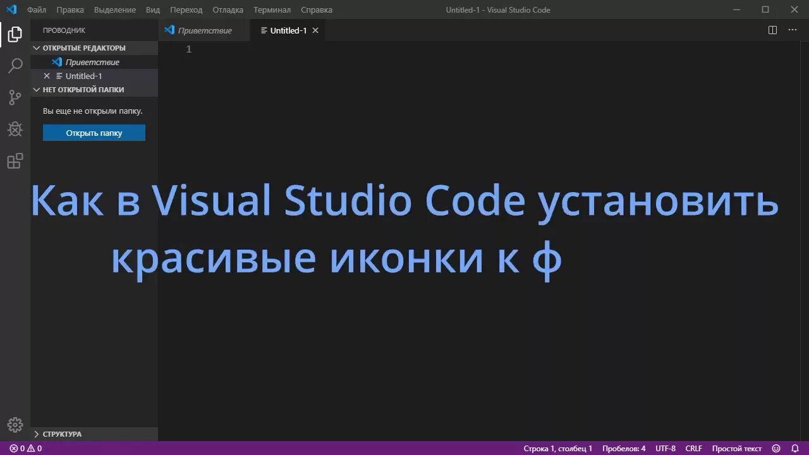Open the Правка menu
Screen dimensions: 809x455
(x=70, y=9)
